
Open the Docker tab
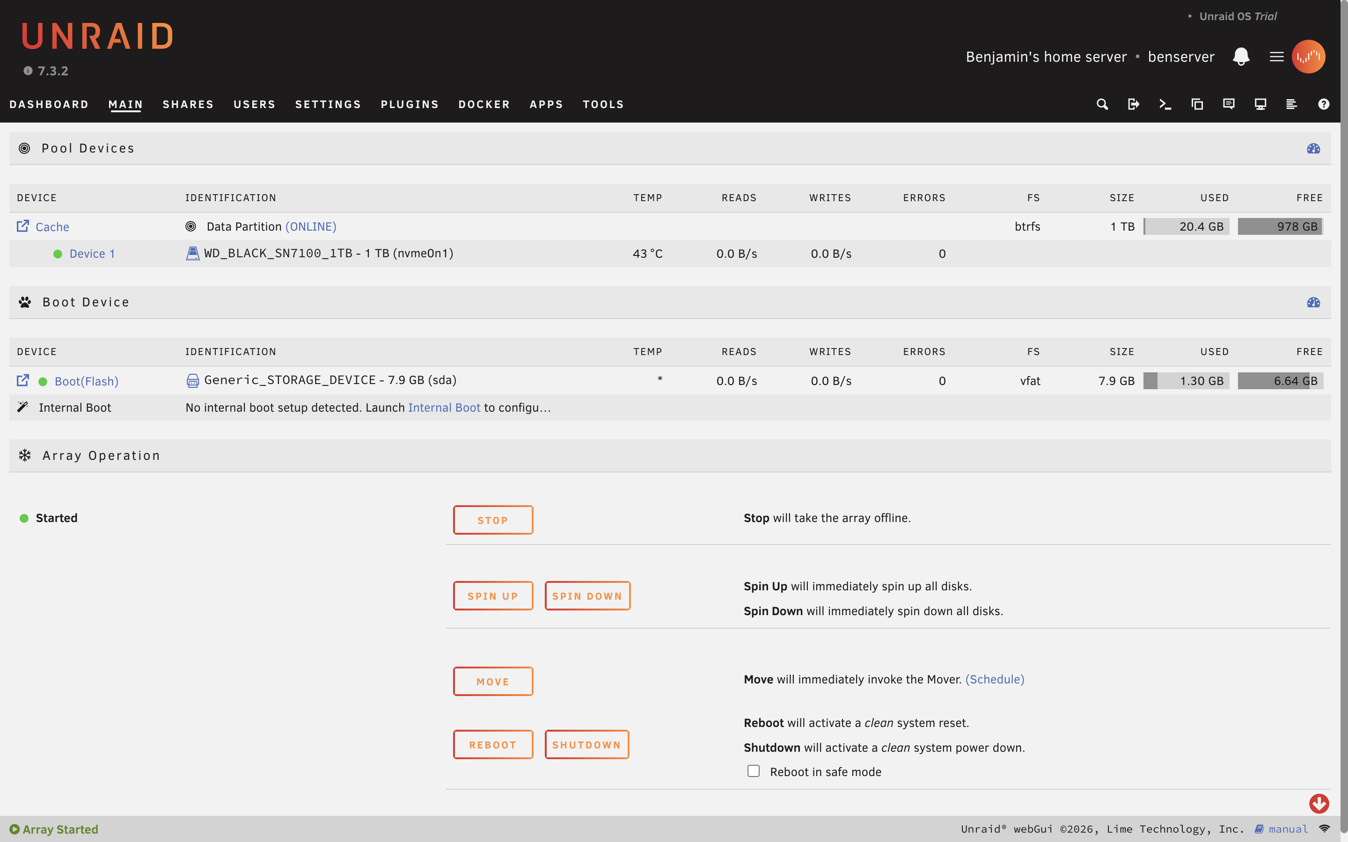(484, 104)
